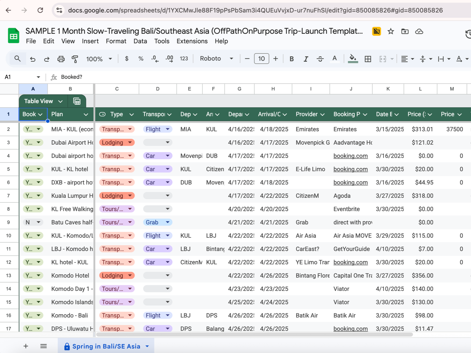Select row 9 header
This screenshot has width=471, height=353.
pyautogui.click(x=9, y=222)
